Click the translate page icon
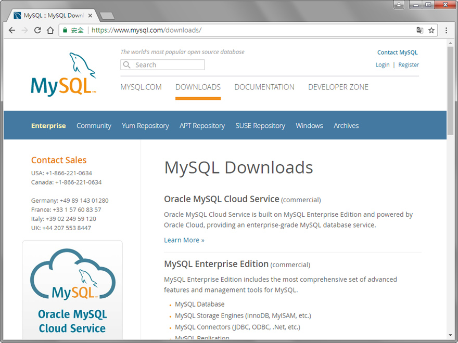This screenshot has width=458, height=343. coord(419,30)
